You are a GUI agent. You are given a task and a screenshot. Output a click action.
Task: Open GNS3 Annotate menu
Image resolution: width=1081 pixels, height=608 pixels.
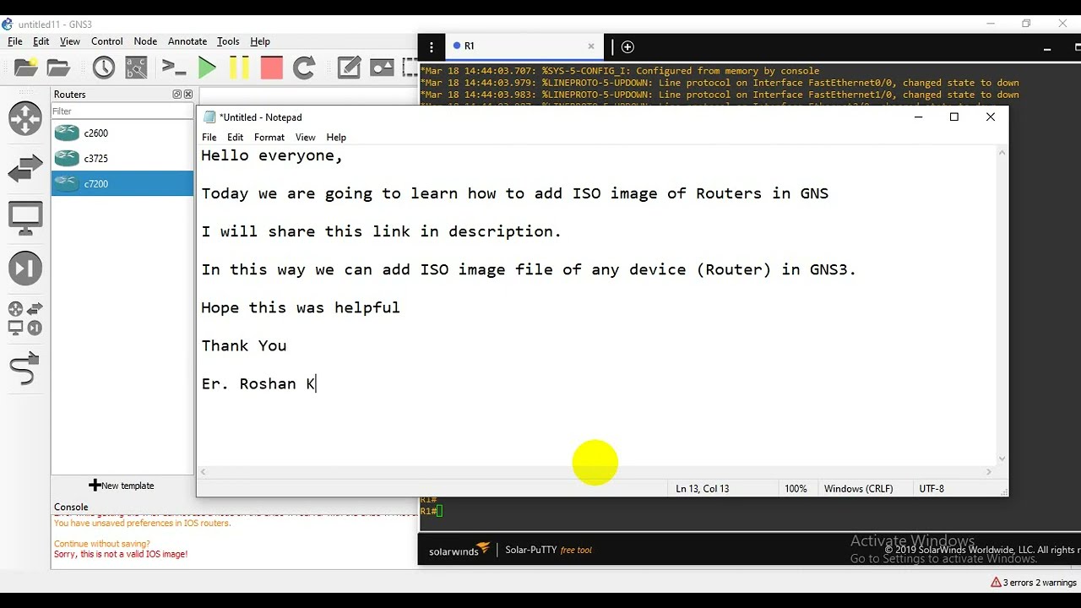[187, 41]
